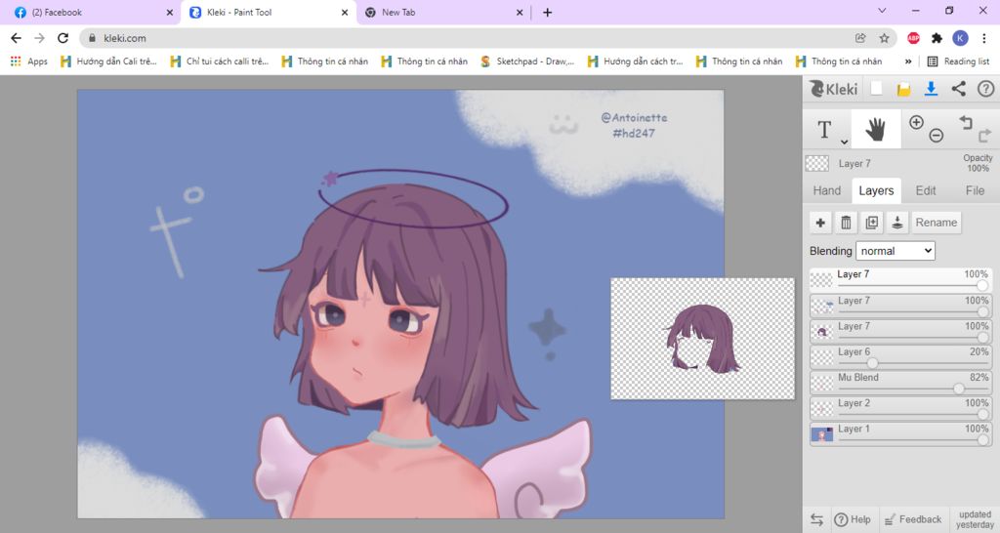This screenshot has height=533, width=1000.
Task: Switch to the Layers tab
Action: point(876,190)
